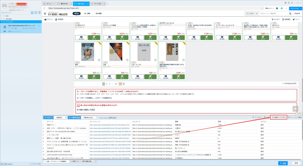Open the ページタイプ 自動識別 dropdown
The width and height of the screenshot is (303, 166).
(x=60, y=117)
